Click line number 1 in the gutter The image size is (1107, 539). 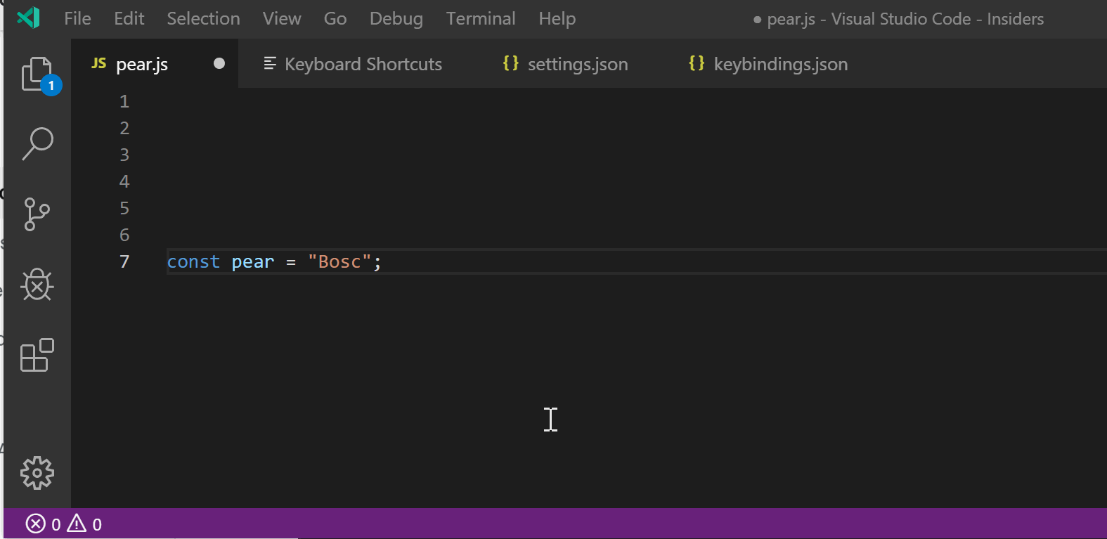tap(124, 101)
